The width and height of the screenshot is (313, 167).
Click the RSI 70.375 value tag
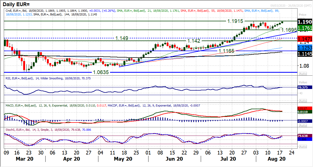[305, 87]
